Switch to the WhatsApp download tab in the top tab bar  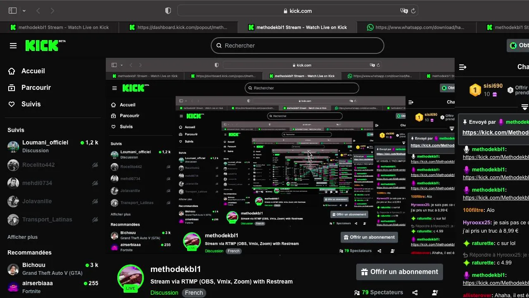tap(417, 27)
